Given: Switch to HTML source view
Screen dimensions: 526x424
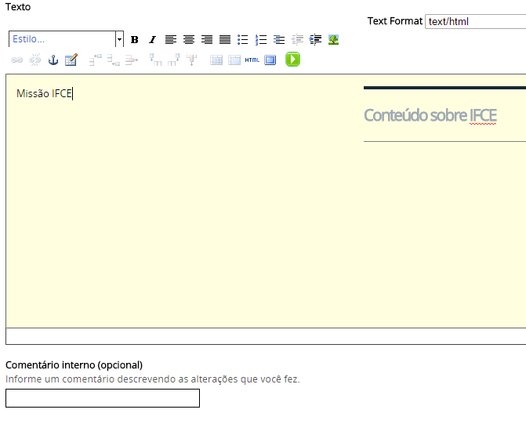Looking at the screenshot, I should 252,60.
